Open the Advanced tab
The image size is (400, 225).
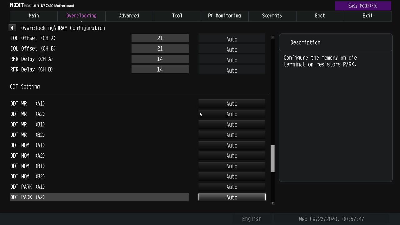coord(129,16)
